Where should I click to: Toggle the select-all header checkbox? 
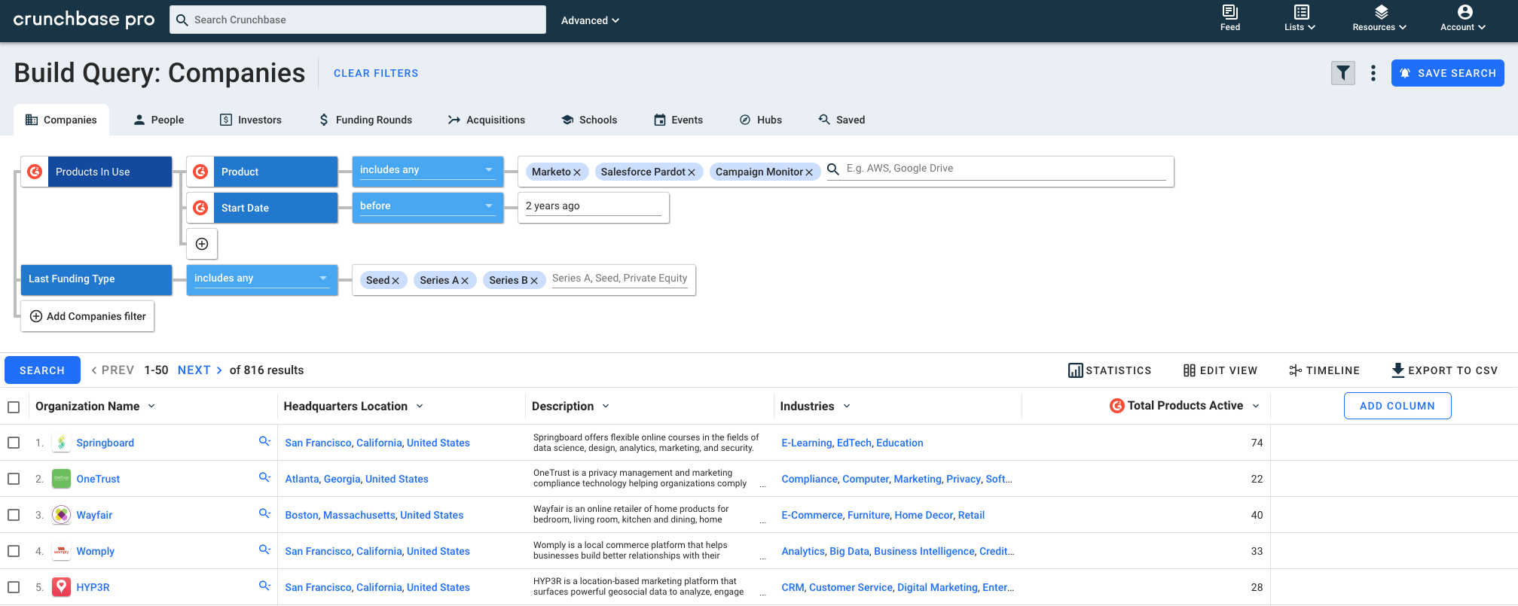click(x=14, y=407)
